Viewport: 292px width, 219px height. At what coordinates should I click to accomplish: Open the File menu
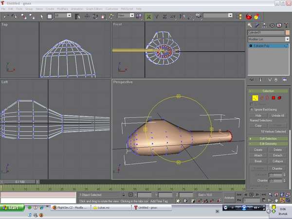(3, 9)
